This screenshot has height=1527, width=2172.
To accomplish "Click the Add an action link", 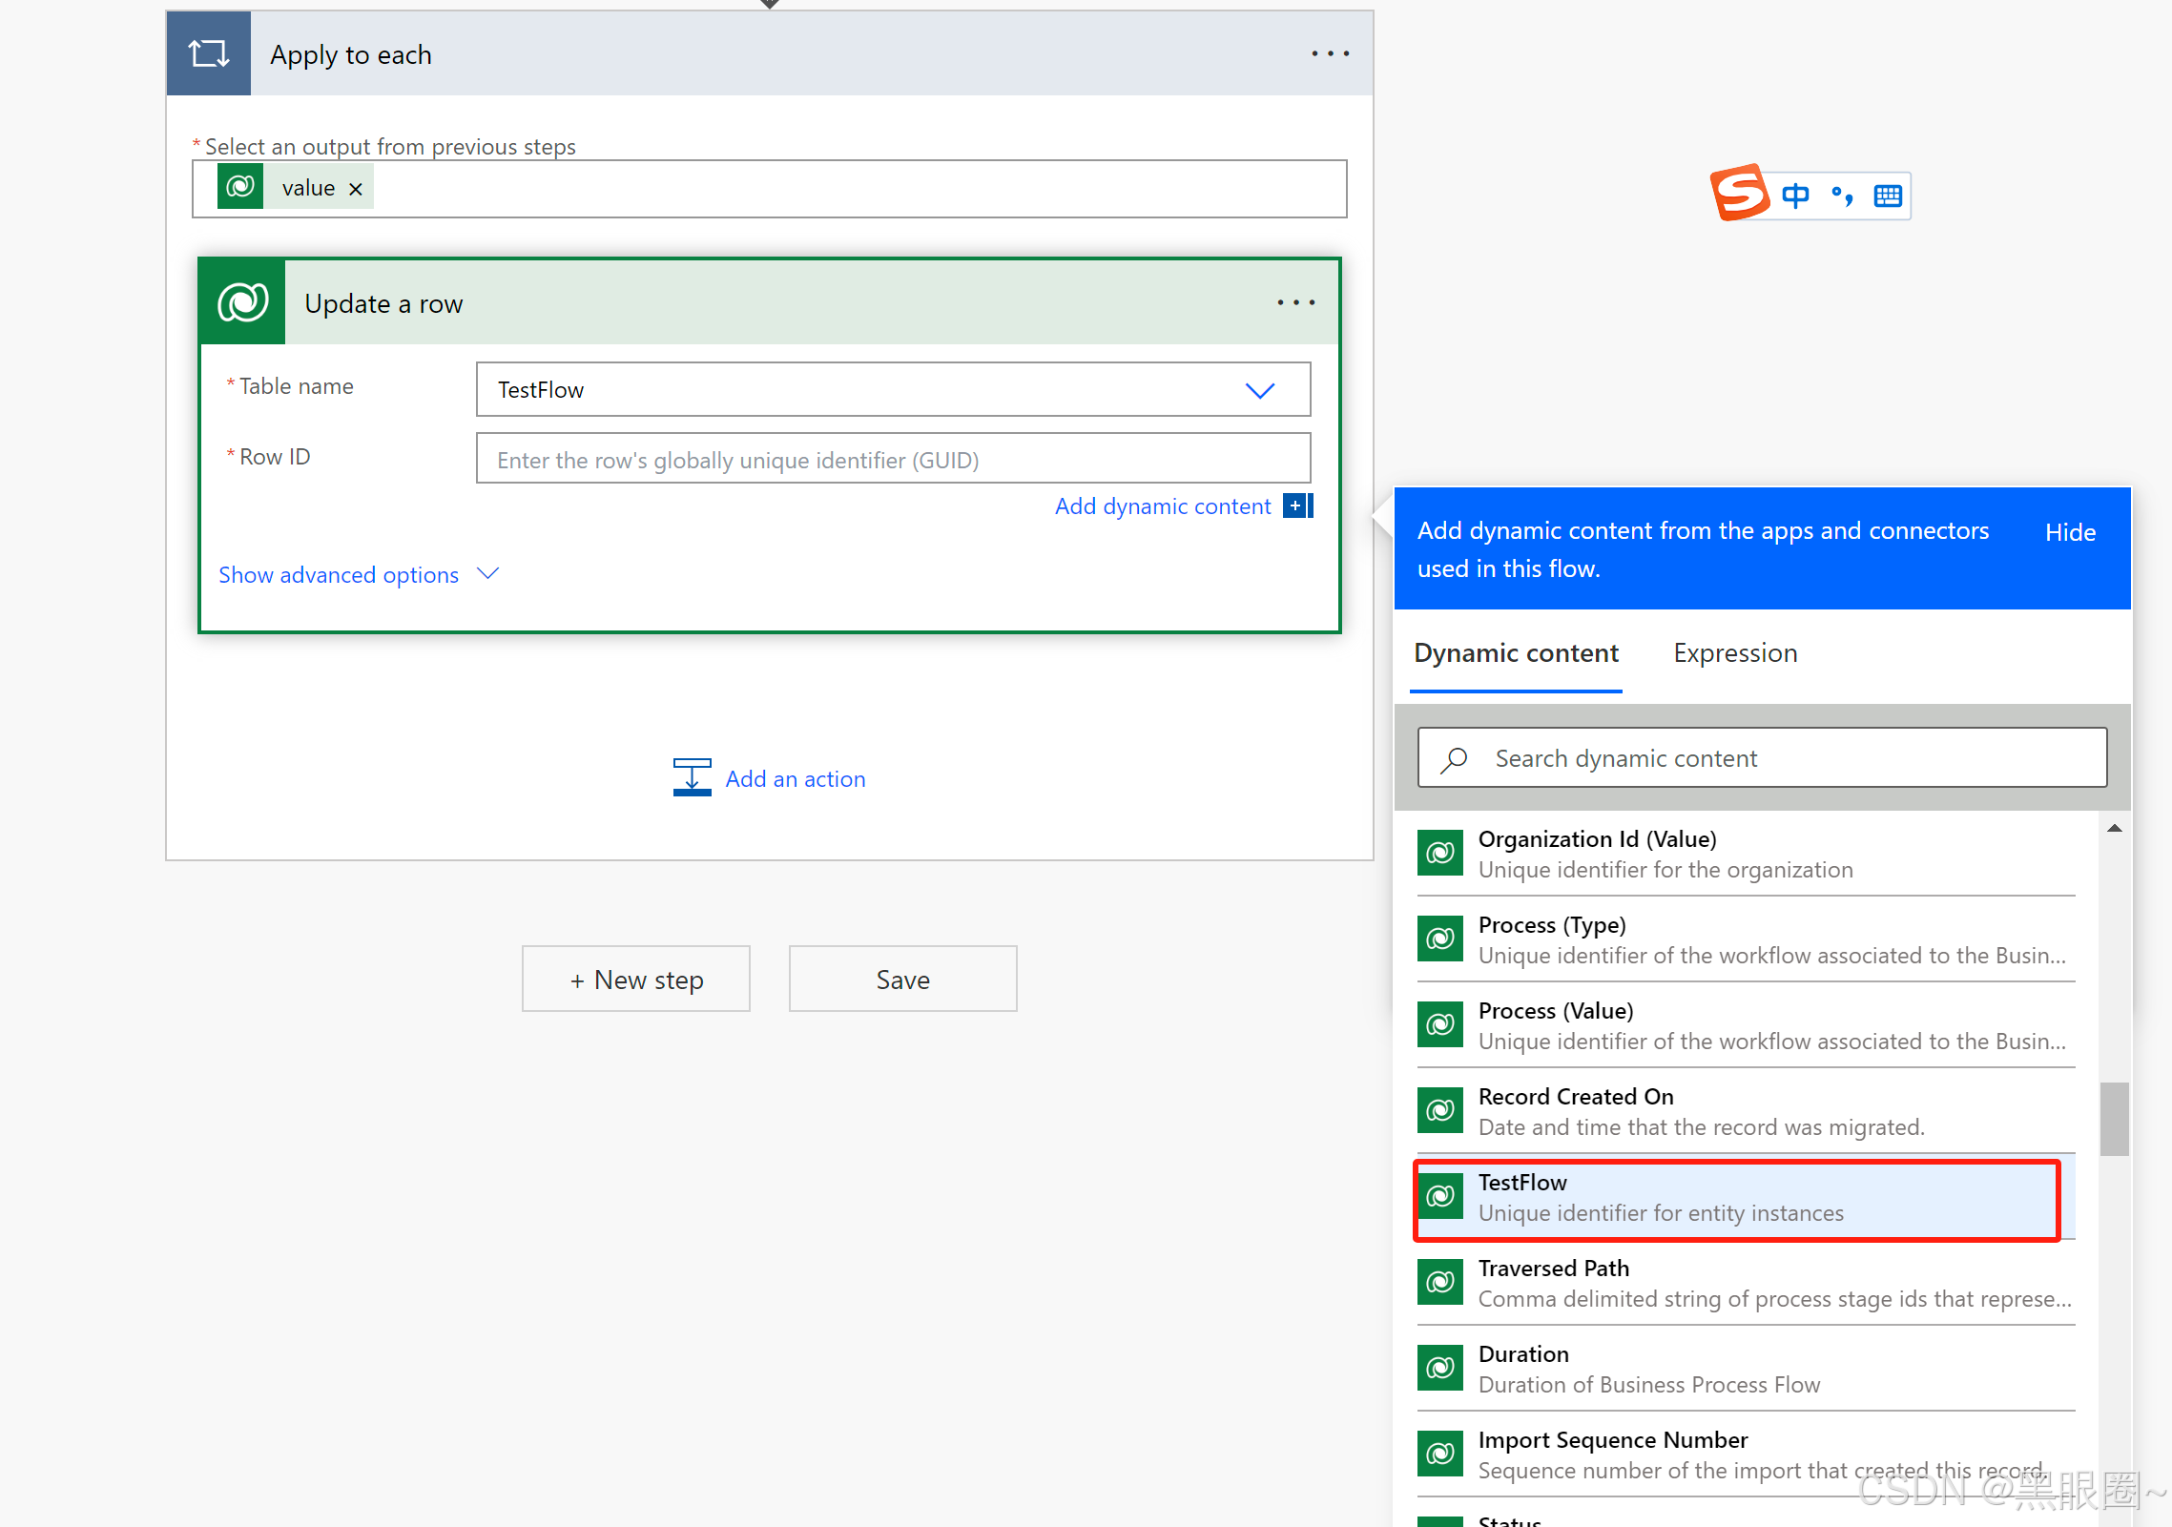I will point(795,778).
